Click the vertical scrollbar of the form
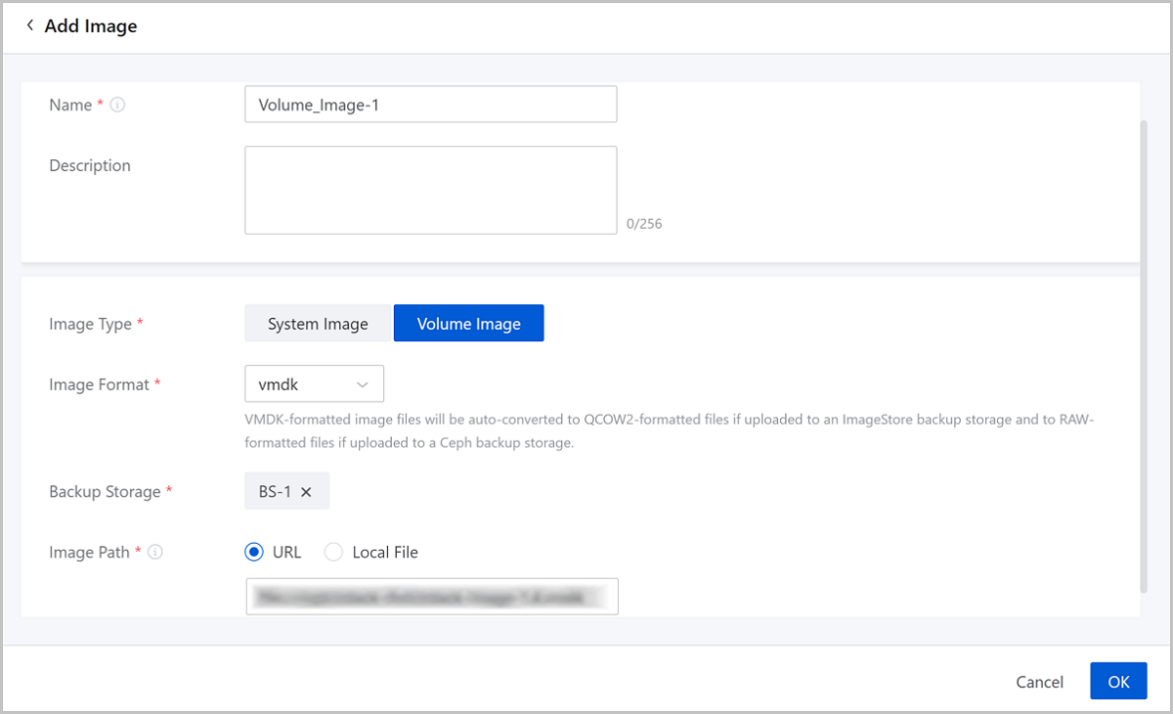 tap(1144, 352)
